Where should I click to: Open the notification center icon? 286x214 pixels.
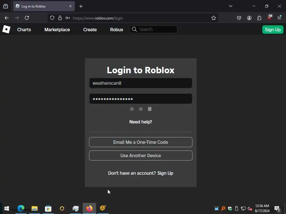[277, 208]
